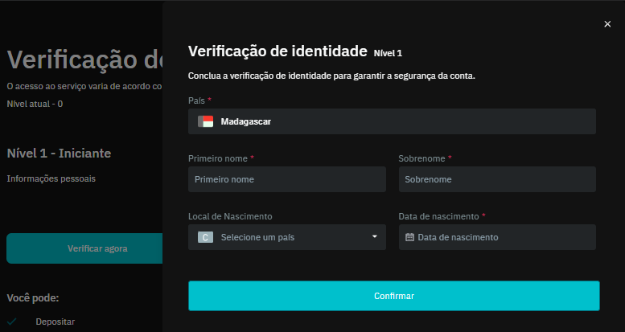Click the Verificar agora button in the background
625x332 pixels.
pyautogui.click(x=84, y=248)
